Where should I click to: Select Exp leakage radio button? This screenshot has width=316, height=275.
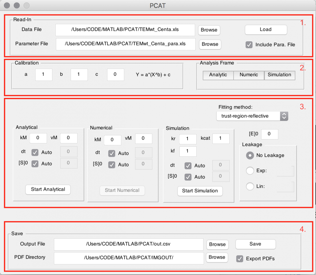(x=250, y=171)
